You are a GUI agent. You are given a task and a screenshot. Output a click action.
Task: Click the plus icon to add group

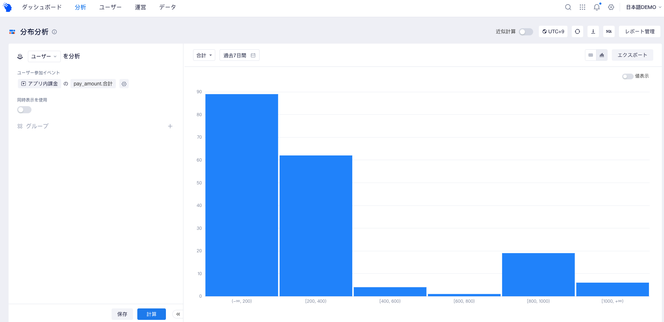[170, 126]
